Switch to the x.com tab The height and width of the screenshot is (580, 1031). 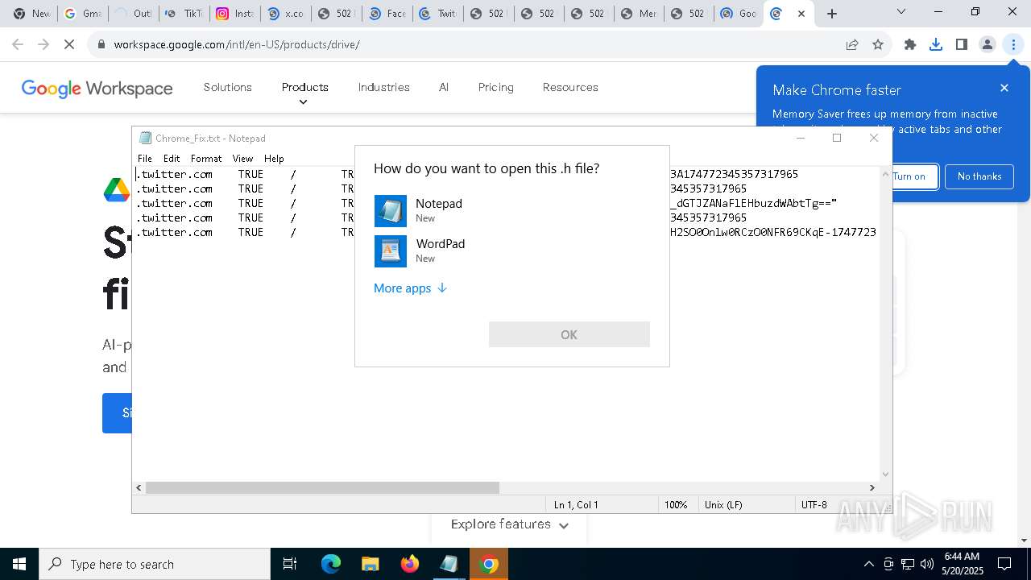tap(285, 14)
